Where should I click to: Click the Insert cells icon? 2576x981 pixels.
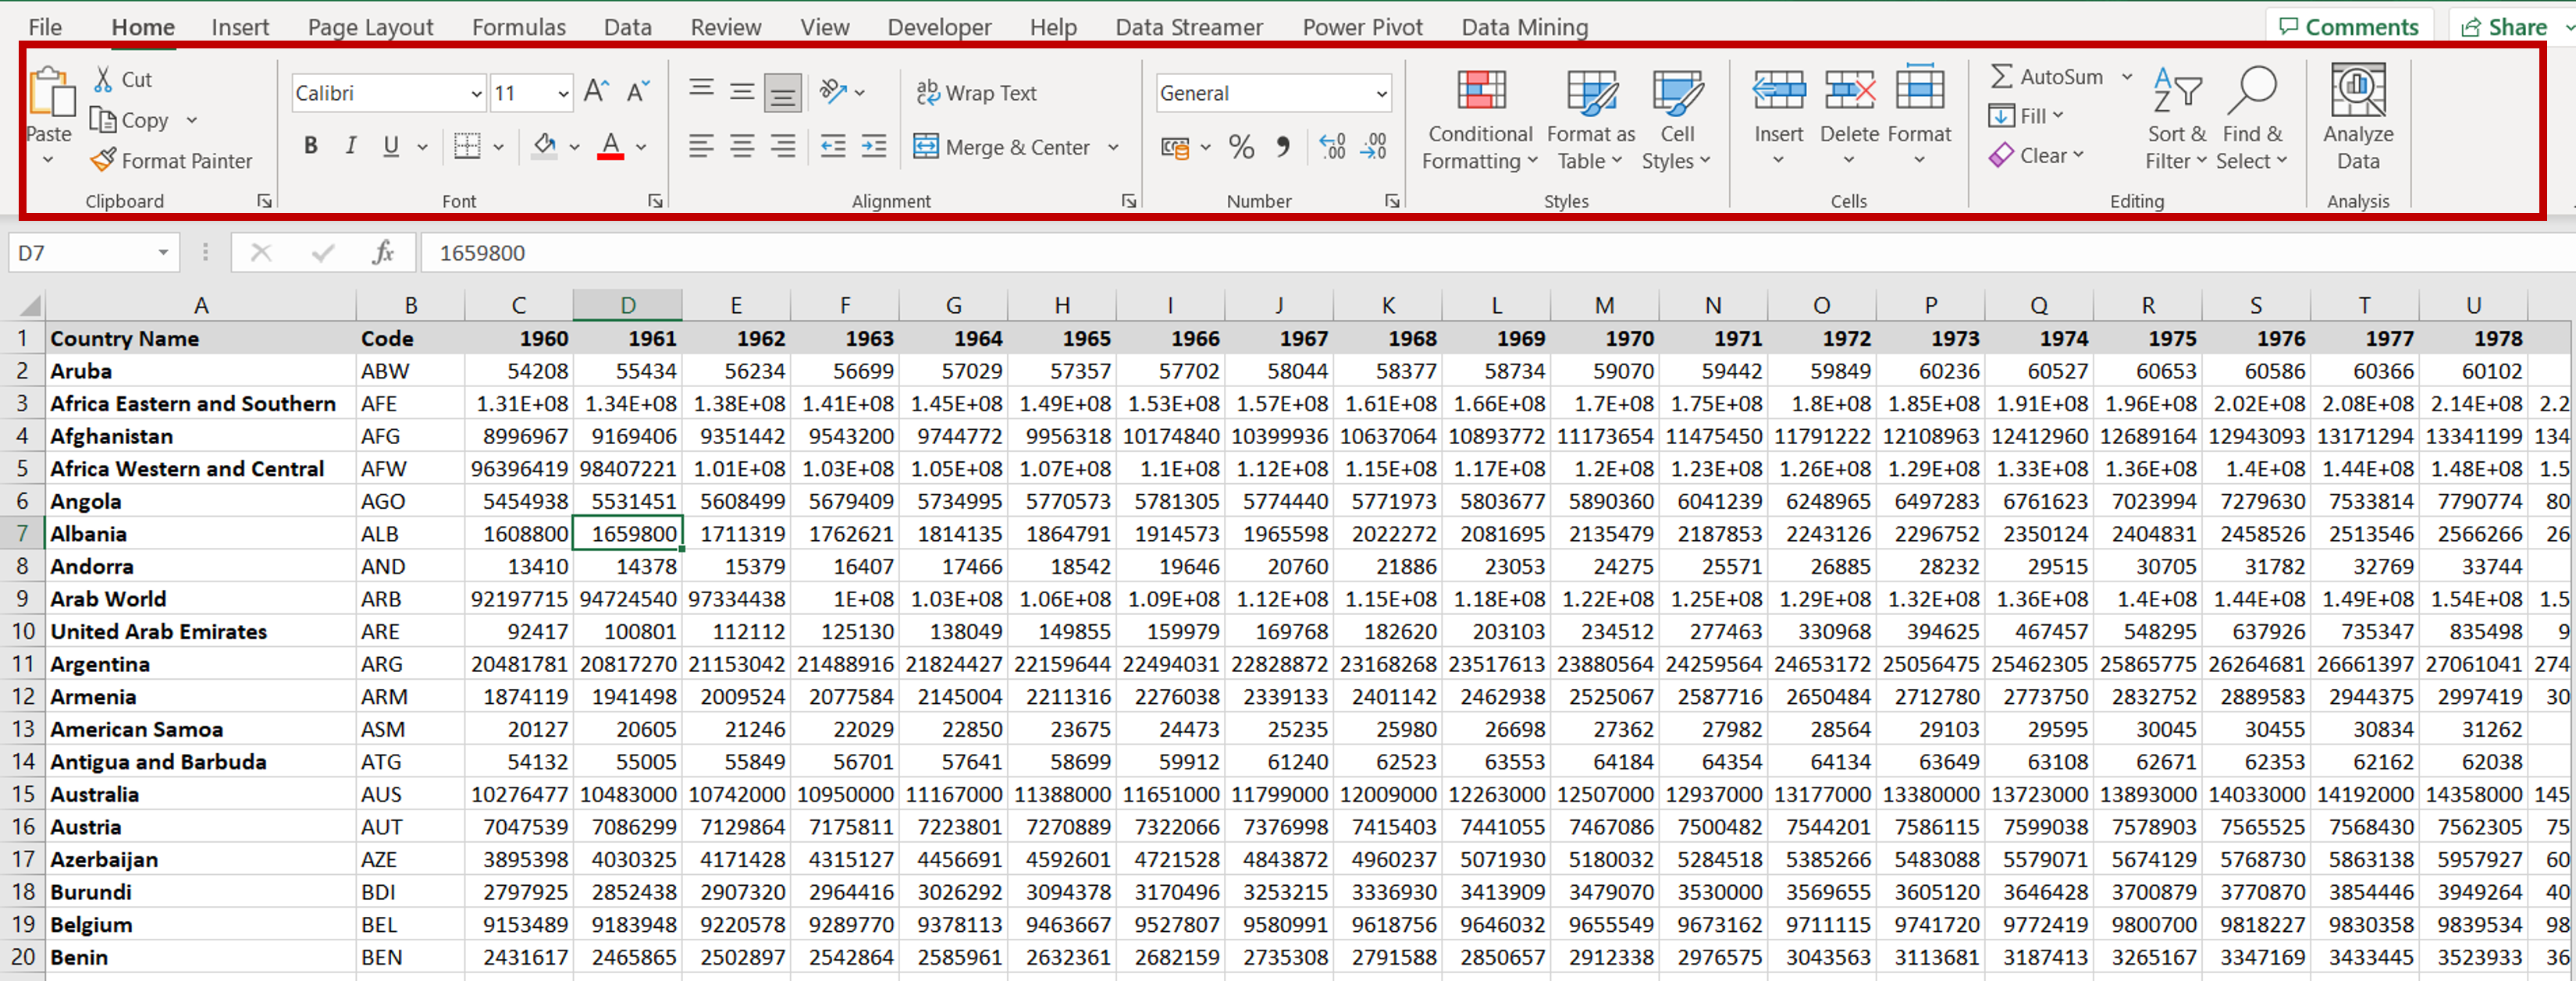(1779, 91)
